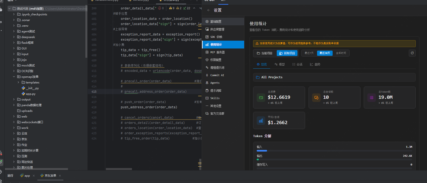427x183 pixels.
Task: Place cursor on line 417 push_order comment
Action: tap(143, 102)
